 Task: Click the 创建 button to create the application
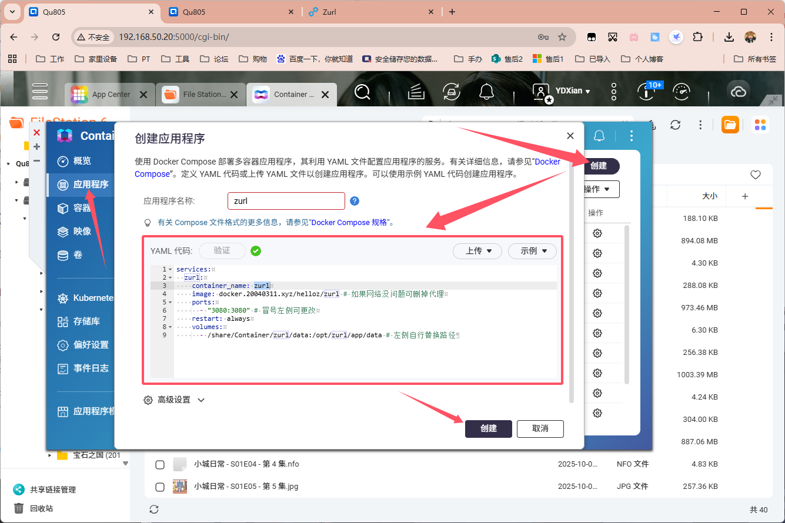point(489,429)
